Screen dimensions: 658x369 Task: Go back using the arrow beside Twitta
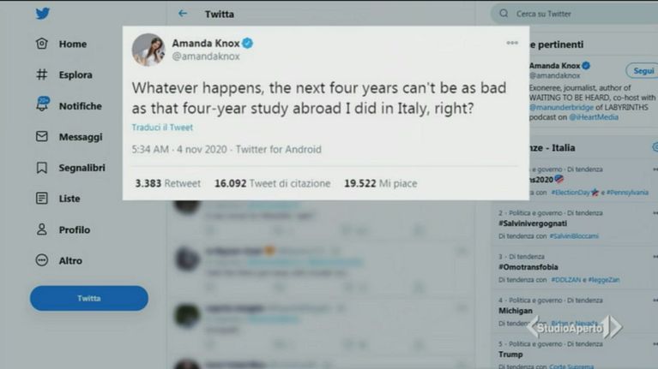[x=183, y=14]
